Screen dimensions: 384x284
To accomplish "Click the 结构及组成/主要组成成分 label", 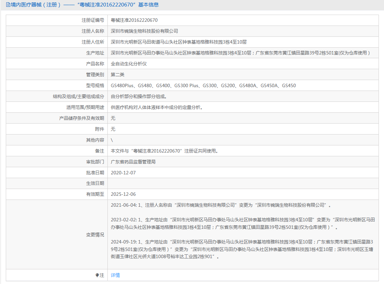I will click(x=79, y=96).
